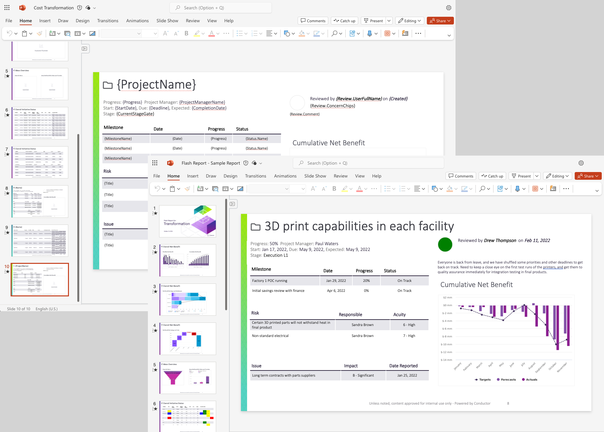Open app launcher grid in Cost Transformation window
The image size is (604, 432).
click(x=7, y=8)
